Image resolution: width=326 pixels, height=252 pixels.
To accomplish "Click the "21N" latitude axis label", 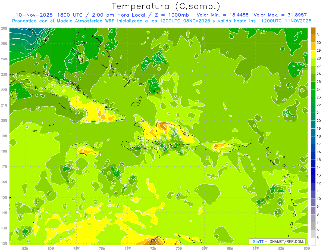I will coord(4,105).
